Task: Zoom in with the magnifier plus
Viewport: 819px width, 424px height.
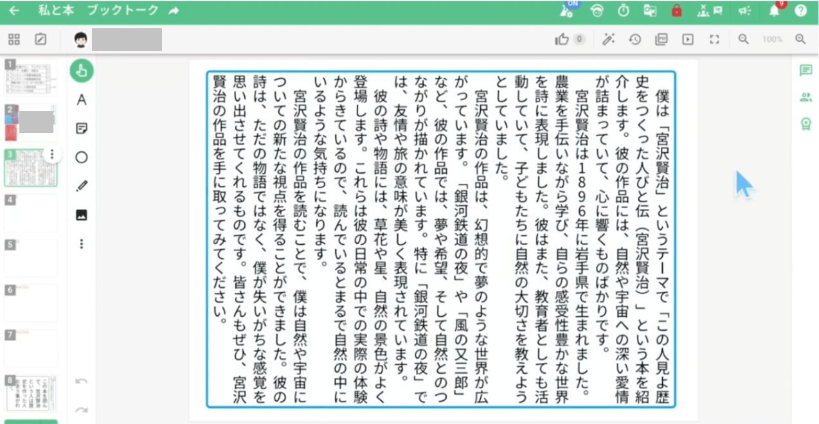Action: coord(800,40)
